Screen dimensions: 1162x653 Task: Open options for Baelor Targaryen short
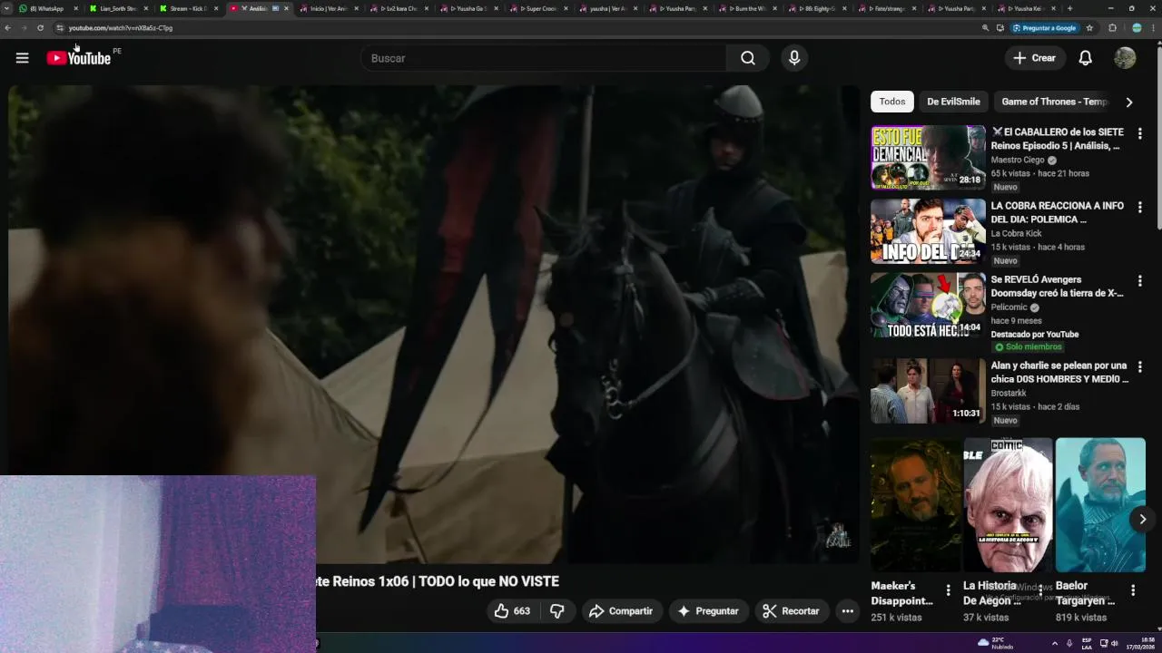point(1133,590)
